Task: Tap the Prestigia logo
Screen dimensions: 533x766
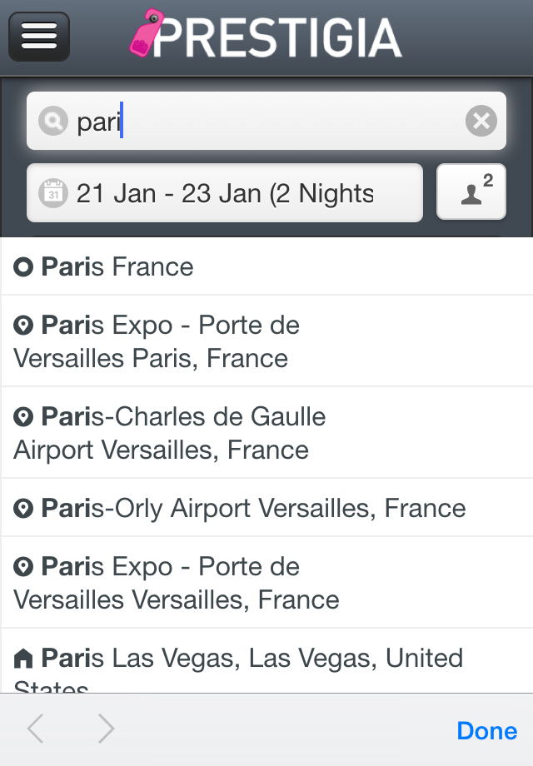Action: tap(266, 34)
